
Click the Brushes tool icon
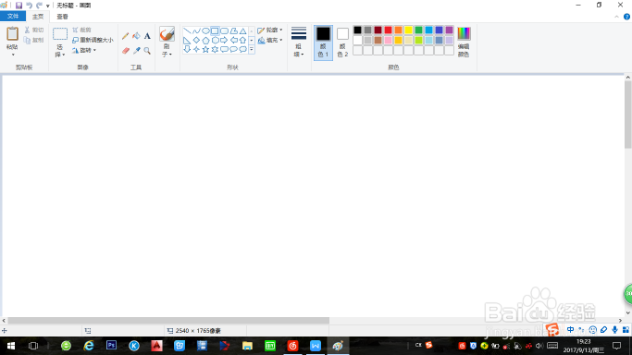tap(167, 34)
